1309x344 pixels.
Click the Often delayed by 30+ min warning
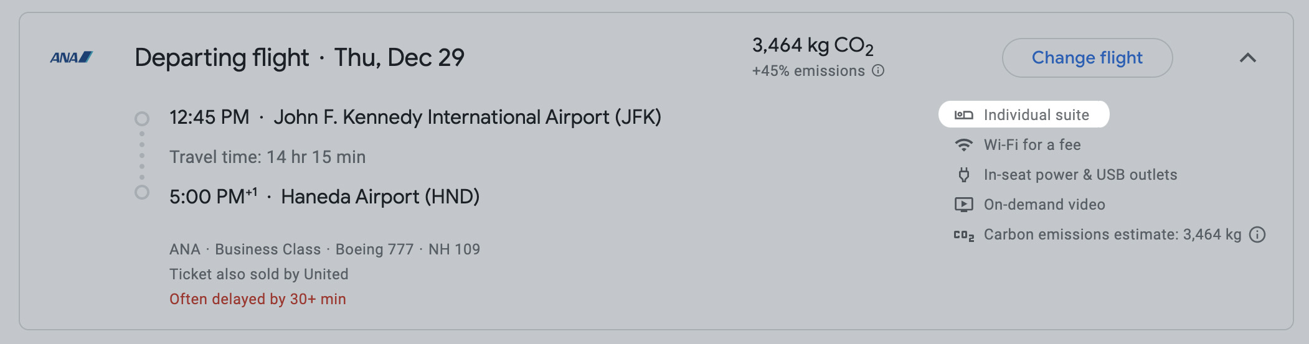258,299
